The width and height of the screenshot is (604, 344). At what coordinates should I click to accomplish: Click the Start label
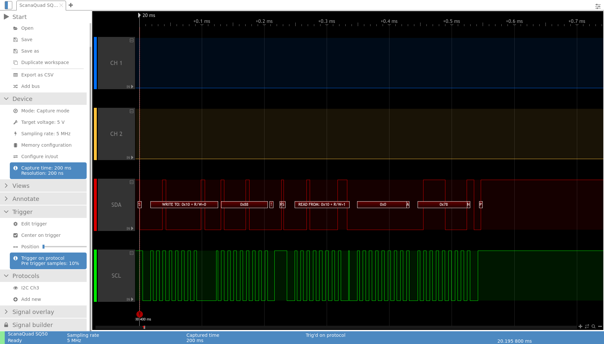20,17
